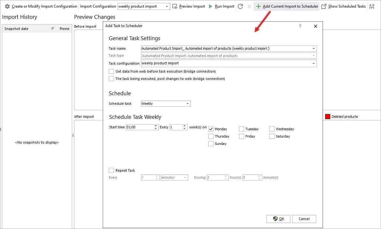
Task: Click the Create or Modify Import Configuration gear icon
Action: click(7, 6)
